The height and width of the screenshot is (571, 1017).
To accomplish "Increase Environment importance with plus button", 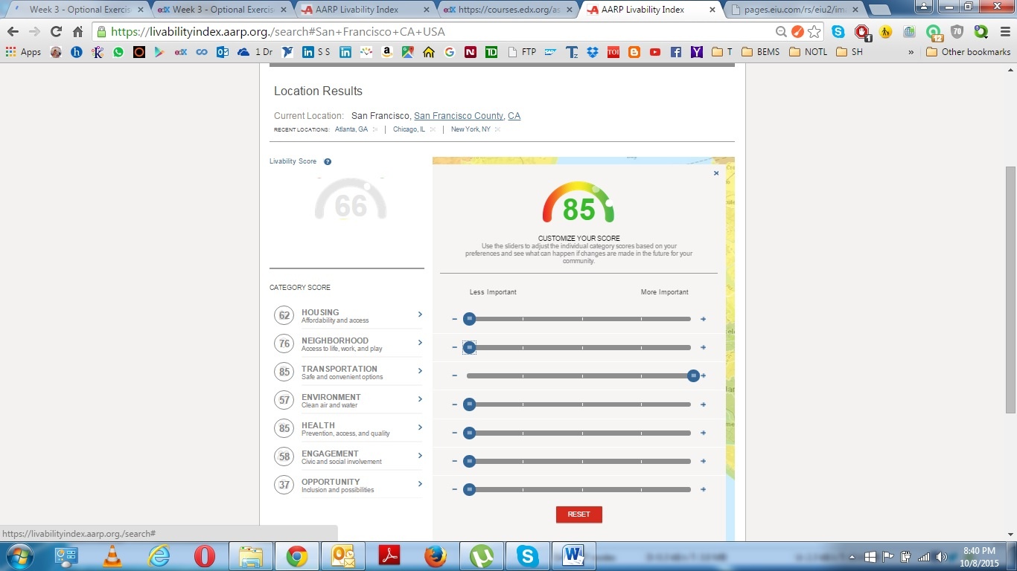I will coord(703,404).
